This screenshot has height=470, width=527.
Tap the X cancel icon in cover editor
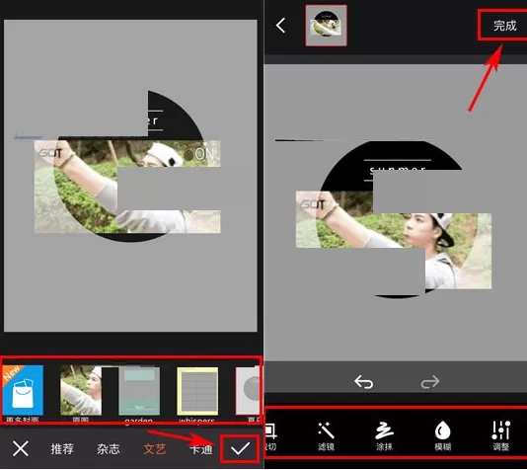[21, 449]
